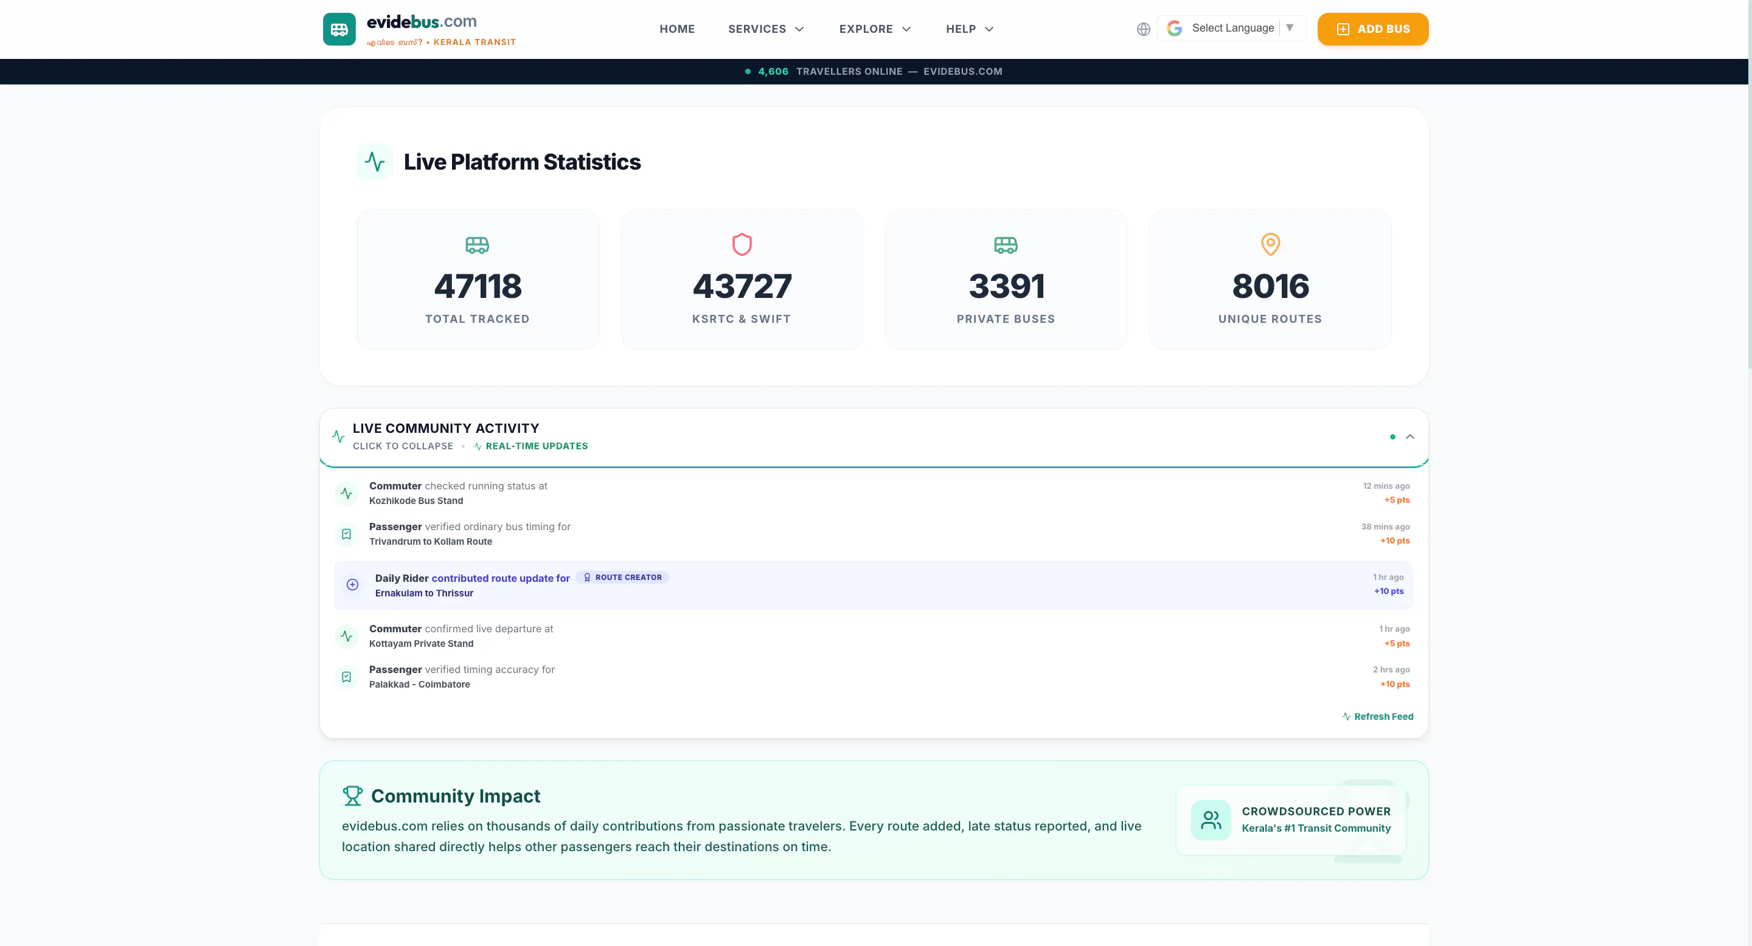Open the Help dropdown menu

[x=970, y=29]
